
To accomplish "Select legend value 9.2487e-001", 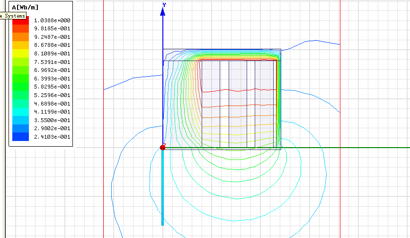I will 52,37.
